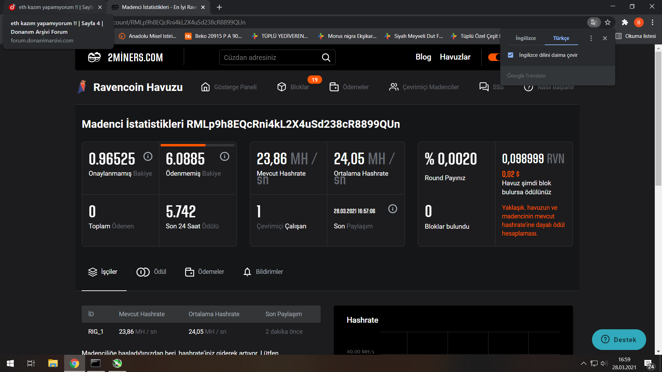Open Chrome main three-dot menu
The width and height of the screenshot is (662, 372).
pos(652,22)
